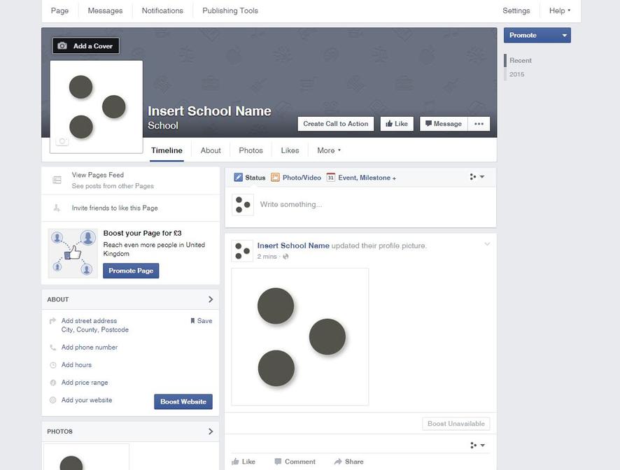Click the Boost Unavailable button

pyautogui.click(x=456, y=424)
